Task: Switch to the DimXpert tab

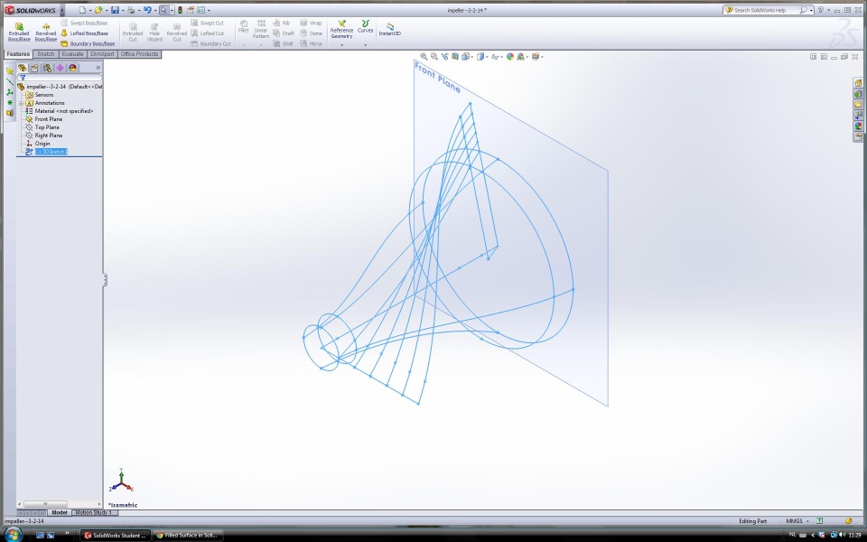Action: coord(102,54)
